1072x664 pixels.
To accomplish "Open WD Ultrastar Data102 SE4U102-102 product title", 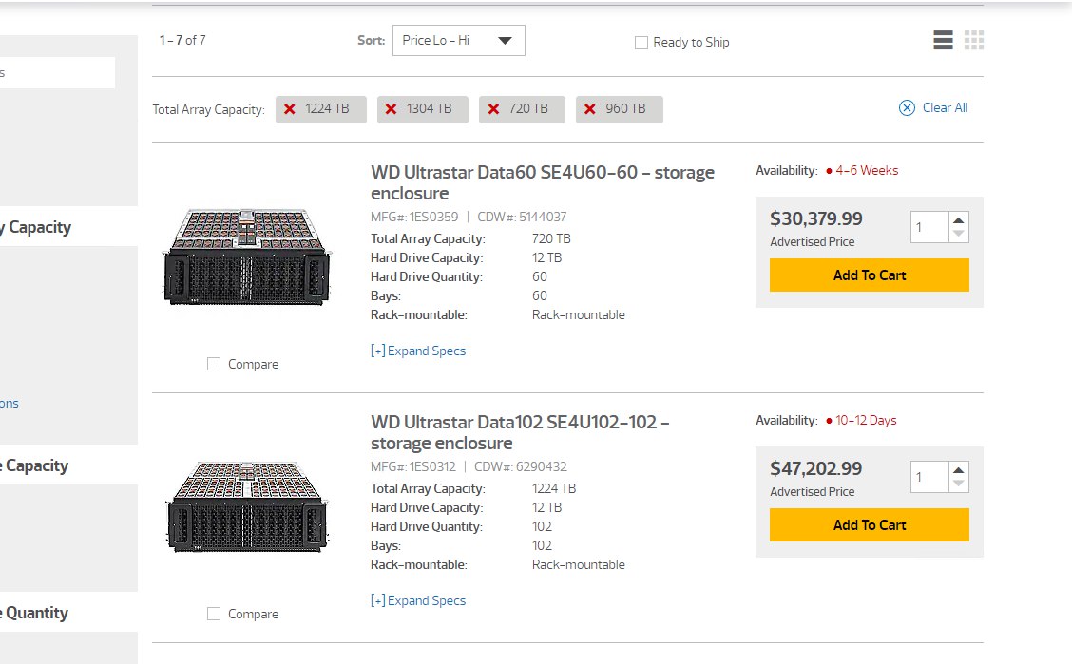I will pos(520,432).
